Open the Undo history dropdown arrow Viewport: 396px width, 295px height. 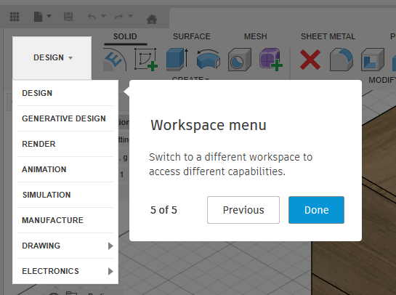tap(103, 16)
